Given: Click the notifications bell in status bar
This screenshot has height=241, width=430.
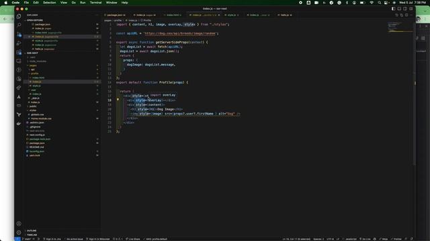Looking at the screenshot, I should [x=411, y=239].
